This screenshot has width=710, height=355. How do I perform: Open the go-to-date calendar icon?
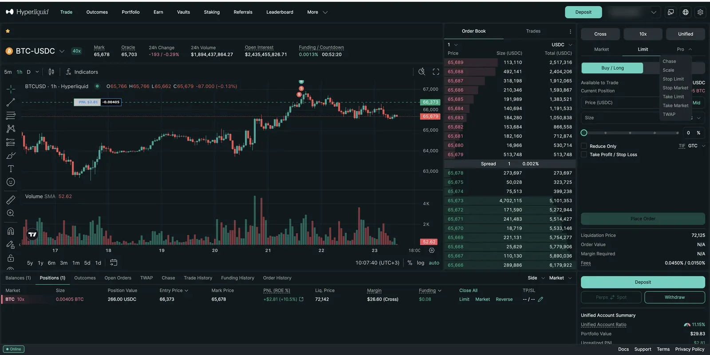114,262
